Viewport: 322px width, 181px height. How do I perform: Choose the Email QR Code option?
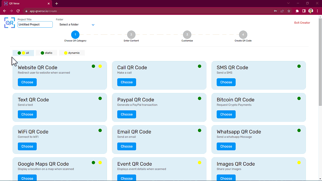pyautogui.click(x=127, y=146)
